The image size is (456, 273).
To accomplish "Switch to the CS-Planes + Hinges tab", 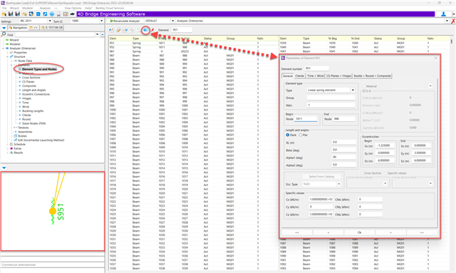I will (338, 76).
